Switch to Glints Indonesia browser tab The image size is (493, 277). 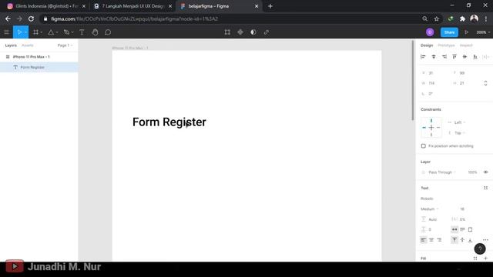point(46,6)
